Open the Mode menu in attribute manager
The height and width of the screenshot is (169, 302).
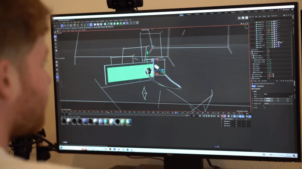tap(255, 81)
